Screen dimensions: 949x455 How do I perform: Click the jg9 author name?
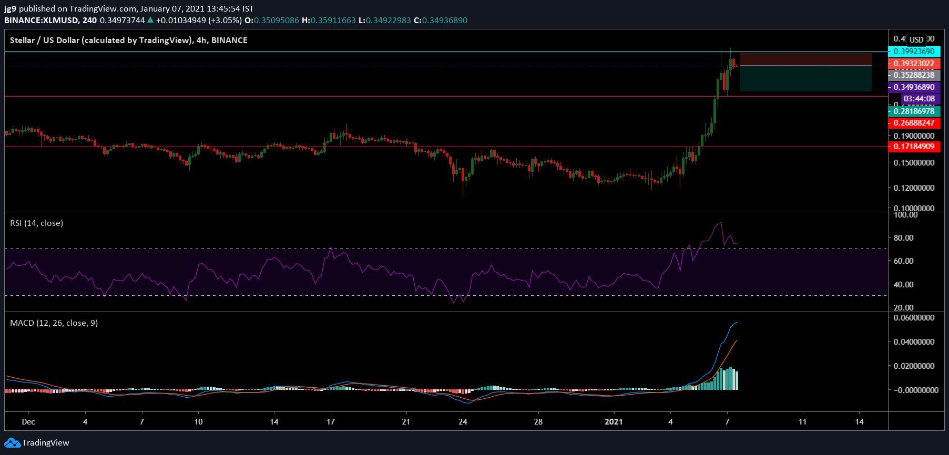tap(10, 9)
